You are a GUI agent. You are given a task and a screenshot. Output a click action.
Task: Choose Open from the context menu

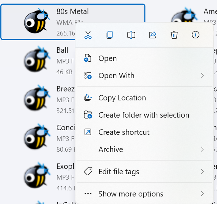[144, 58]
